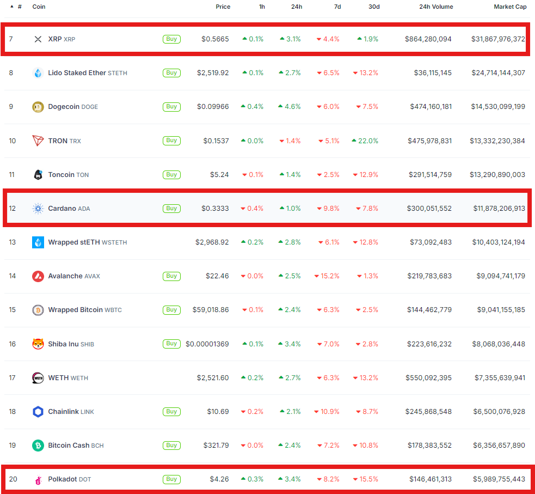Click the Wrapped Bitcoin logo icon
The image size is (535, 494).
point(38,310)
